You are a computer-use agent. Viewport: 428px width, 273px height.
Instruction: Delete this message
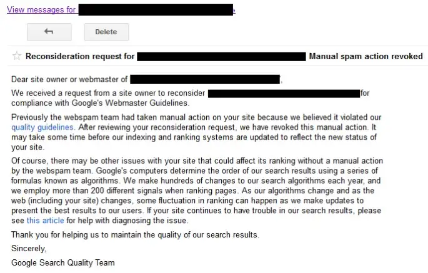pos(106,32)
